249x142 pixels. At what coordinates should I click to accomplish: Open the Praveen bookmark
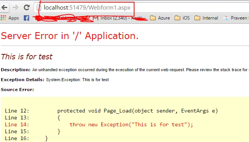click(x=236, y=18)
